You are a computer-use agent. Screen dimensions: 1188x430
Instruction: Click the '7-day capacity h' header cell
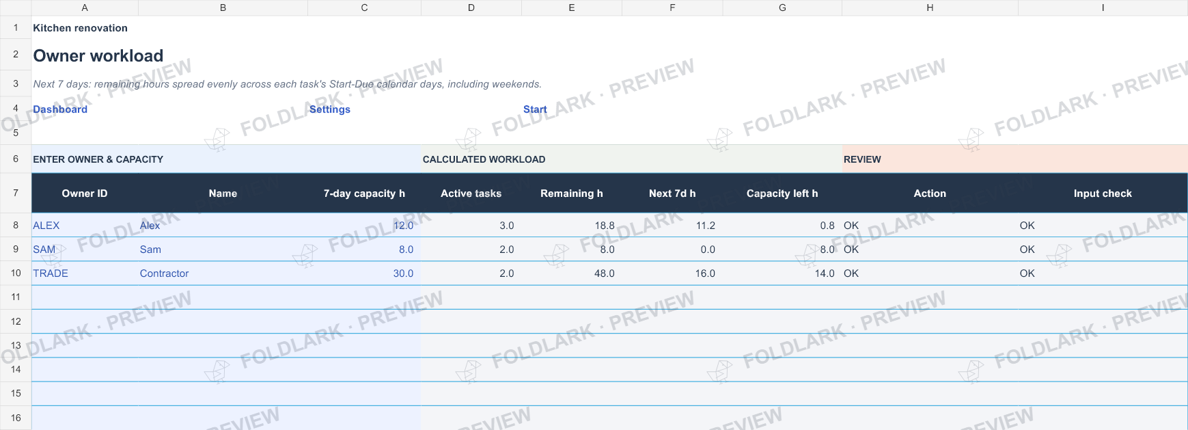coord(364,193)
